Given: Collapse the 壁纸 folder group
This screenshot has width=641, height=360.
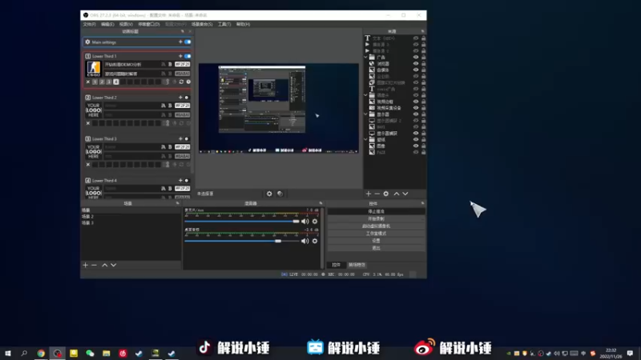Looking at the screenshot, I should tap(365, 139).
